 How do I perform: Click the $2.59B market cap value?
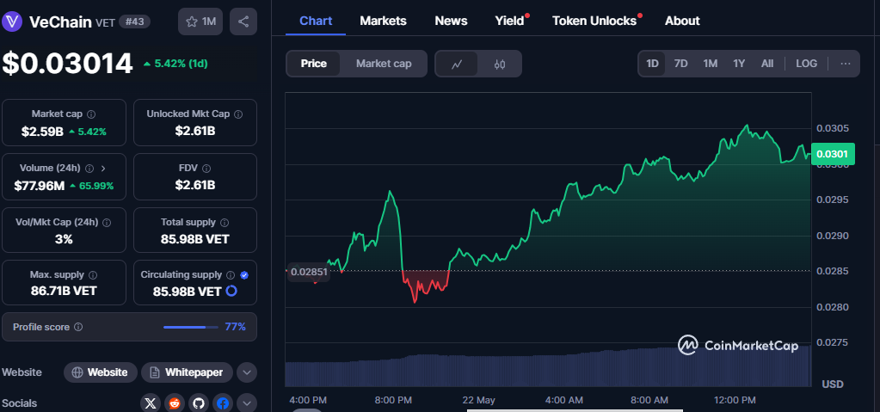[x=42, y=132]
